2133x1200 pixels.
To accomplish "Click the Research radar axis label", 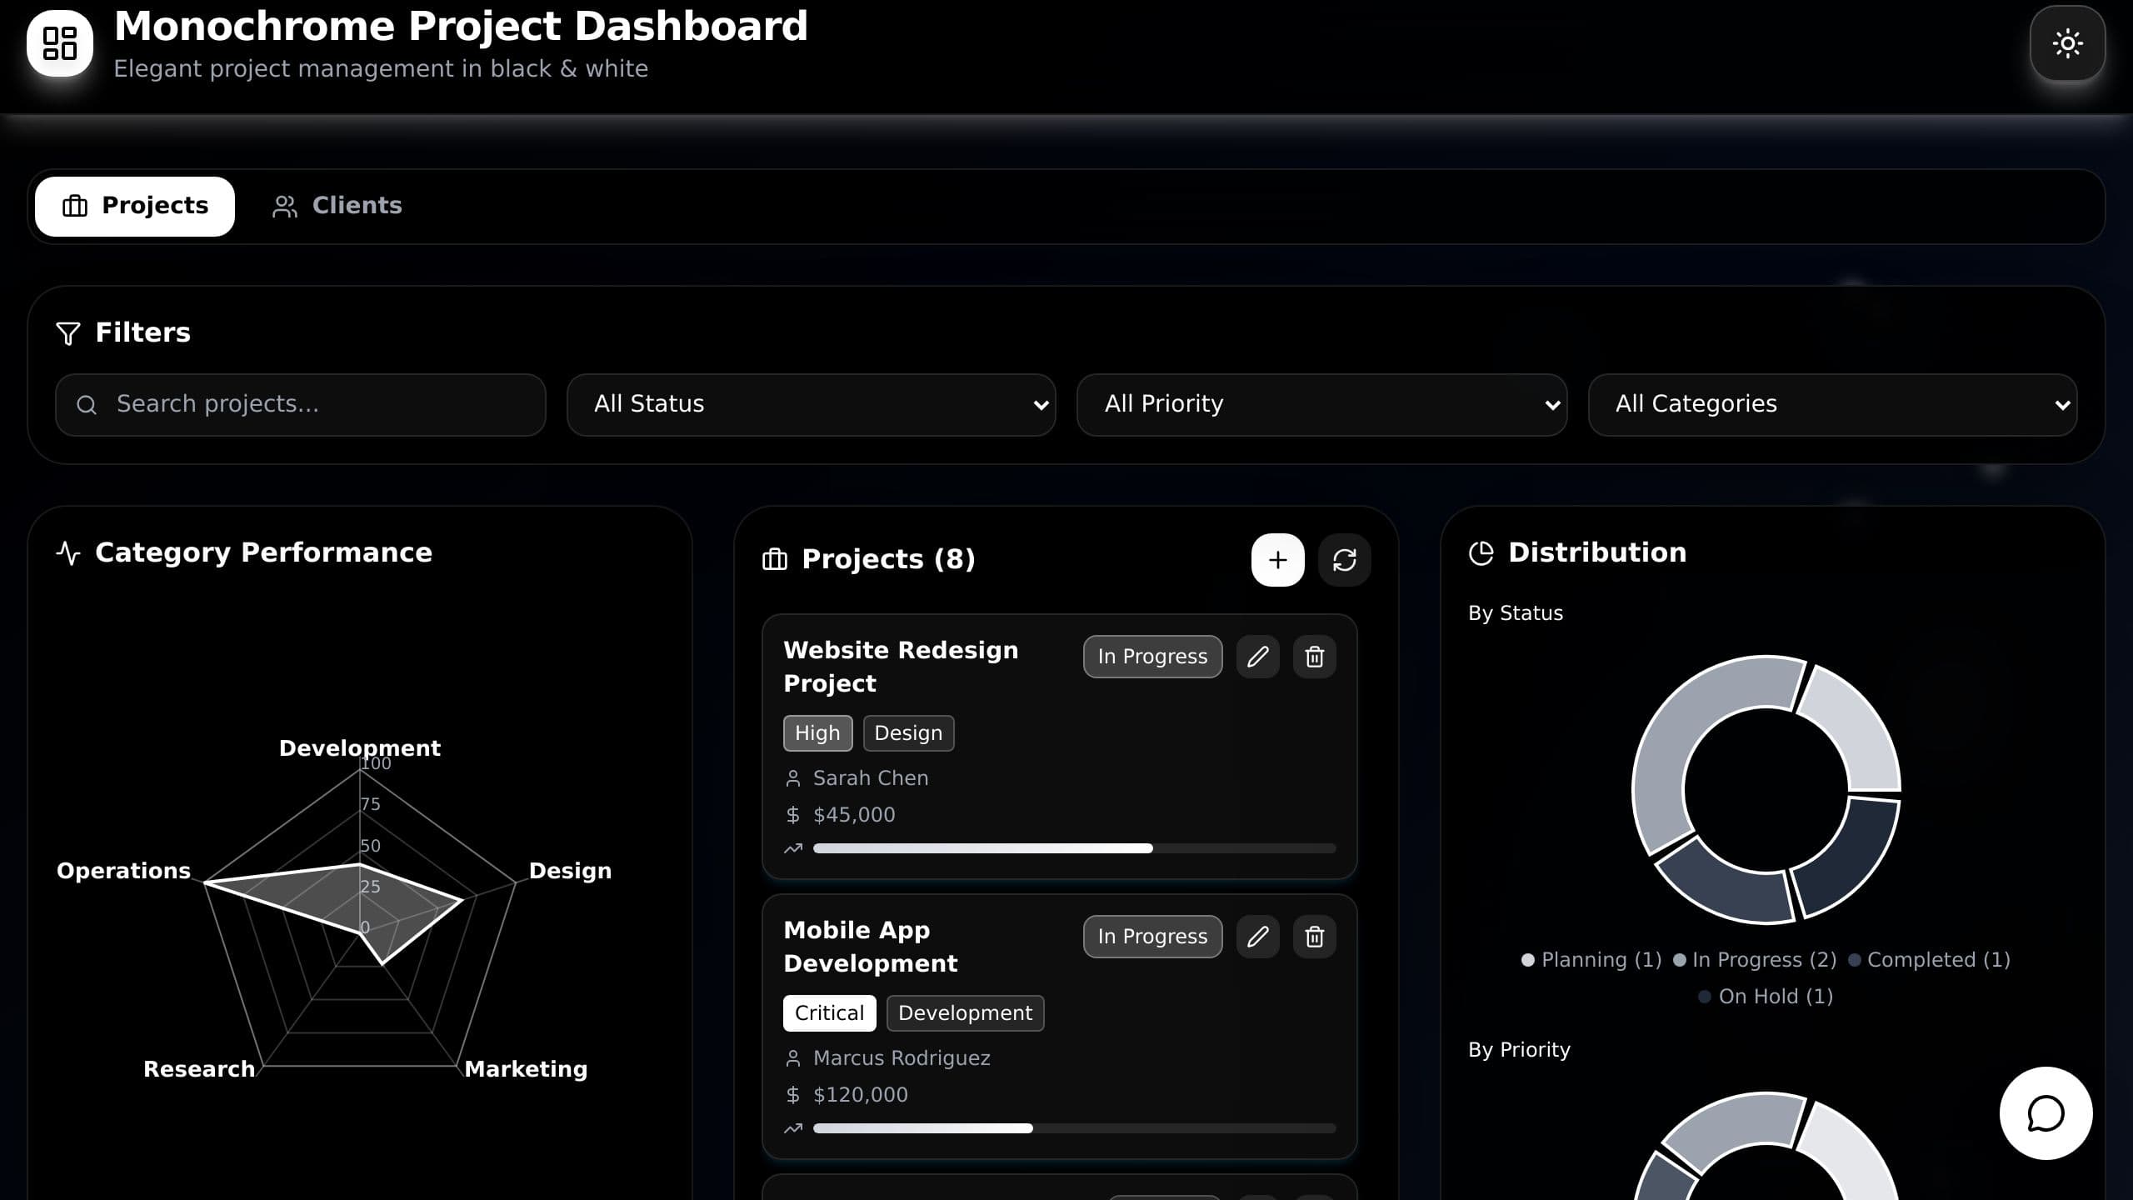I will point(199,1069).
